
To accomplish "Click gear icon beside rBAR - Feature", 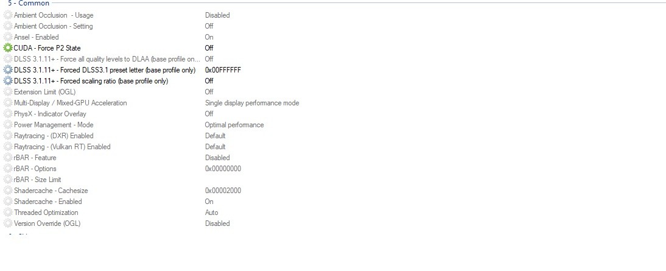I will [8, 158].
